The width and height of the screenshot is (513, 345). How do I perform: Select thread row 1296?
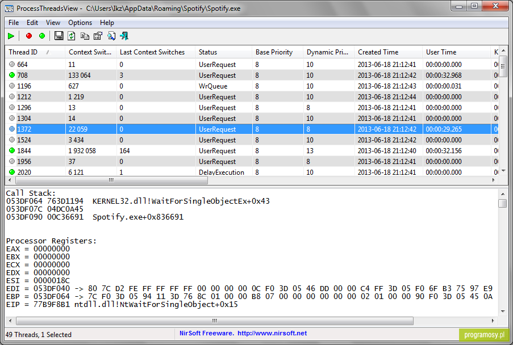pyautogui.click(x=251, y=107)
